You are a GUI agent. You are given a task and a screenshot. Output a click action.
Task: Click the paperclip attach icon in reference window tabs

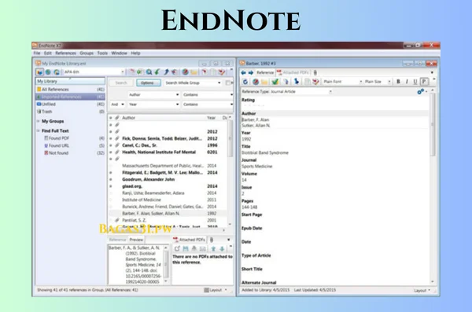pyautogui.click(x=315, y=72)
